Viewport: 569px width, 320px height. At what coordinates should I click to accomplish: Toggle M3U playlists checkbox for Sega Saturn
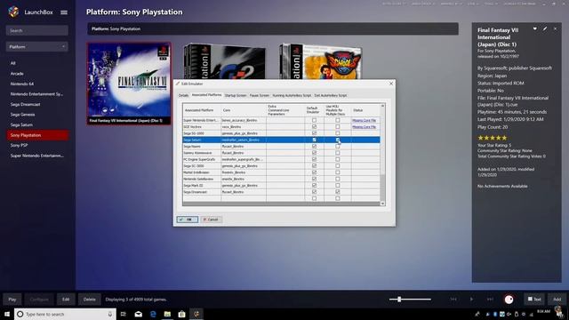click(x=338, y=140)
